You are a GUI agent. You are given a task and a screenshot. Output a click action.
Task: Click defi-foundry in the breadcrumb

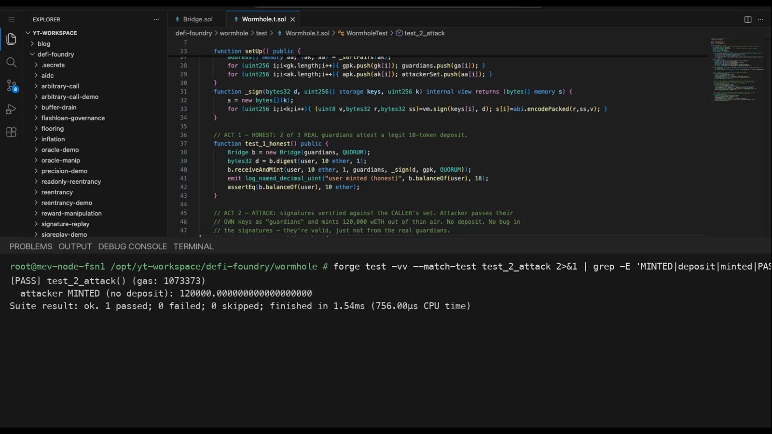tap(193, 33)
